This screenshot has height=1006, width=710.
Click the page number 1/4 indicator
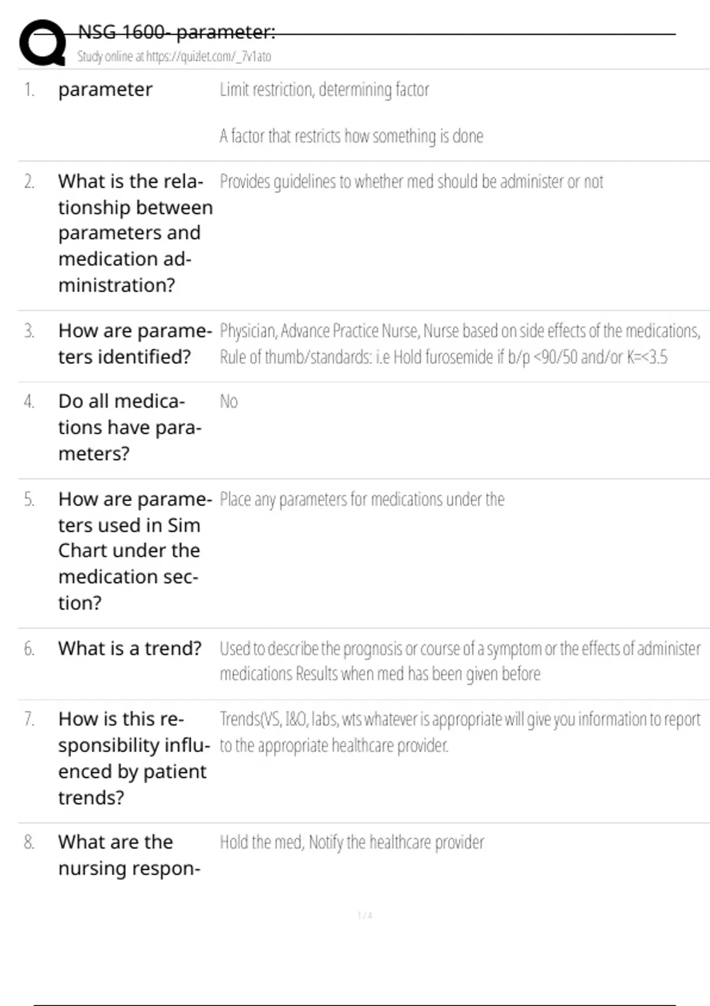[365, 915]
